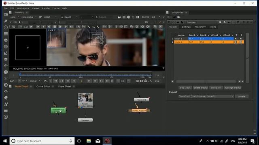Open the MetaData nodes tag icon
The height and width of the screenshot is (145, 259).
click(6, 98)
